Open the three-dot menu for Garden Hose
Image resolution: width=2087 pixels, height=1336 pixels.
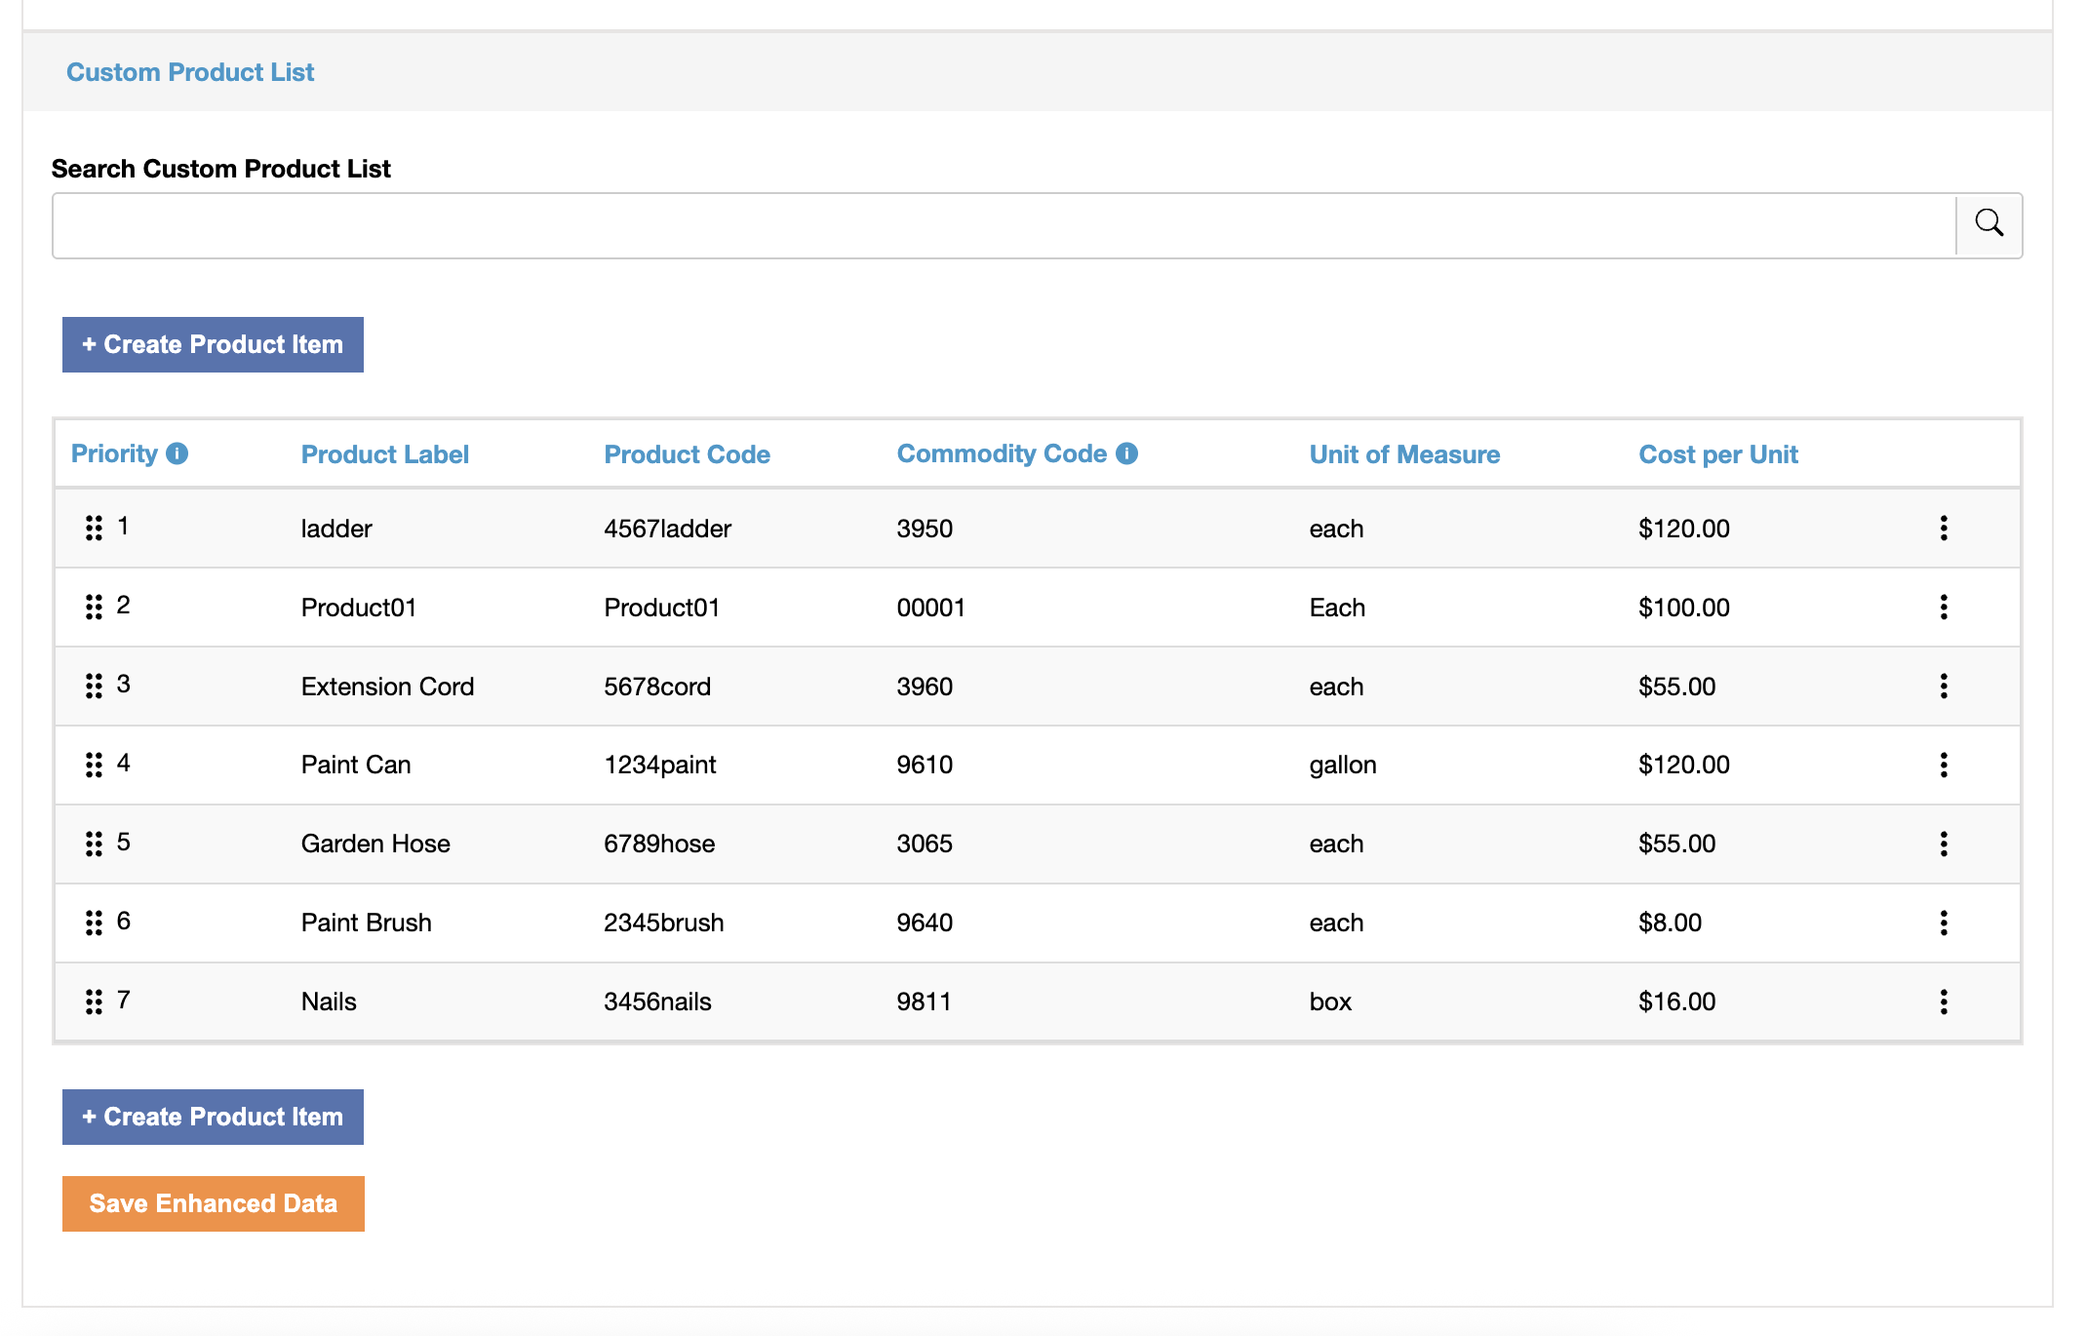1944,843
